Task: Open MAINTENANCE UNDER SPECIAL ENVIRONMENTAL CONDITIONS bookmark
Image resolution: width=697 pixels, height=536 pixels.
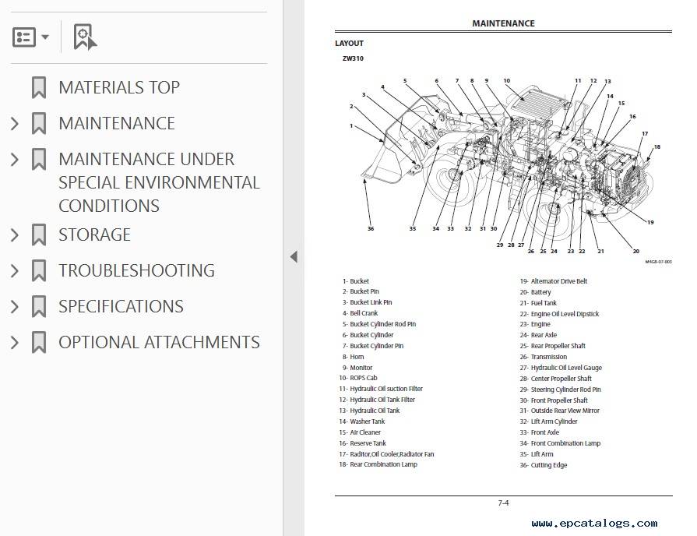Action: pyautogui.click(x=159, y=182)
